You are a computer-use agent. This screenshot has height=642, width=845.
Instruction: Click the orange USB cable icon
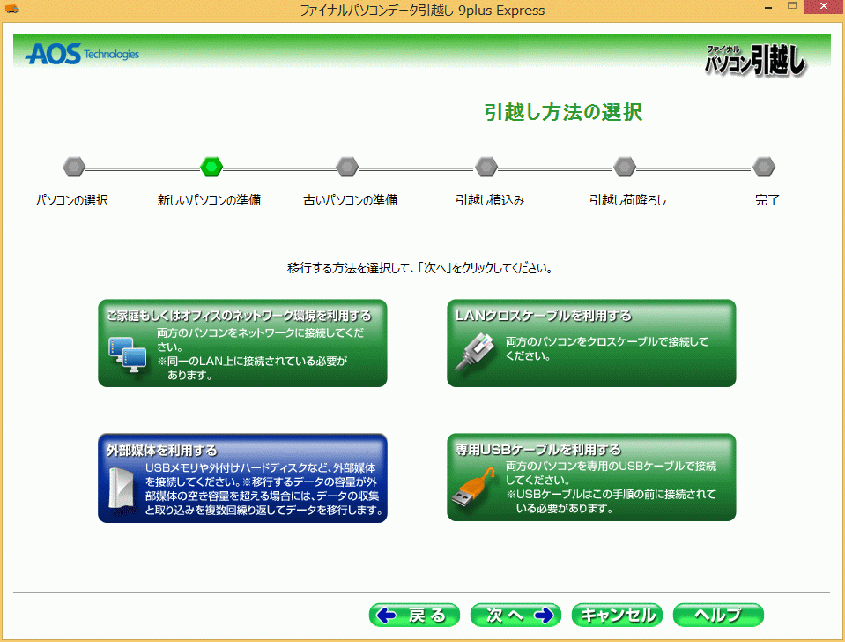[x=474, y=488]
